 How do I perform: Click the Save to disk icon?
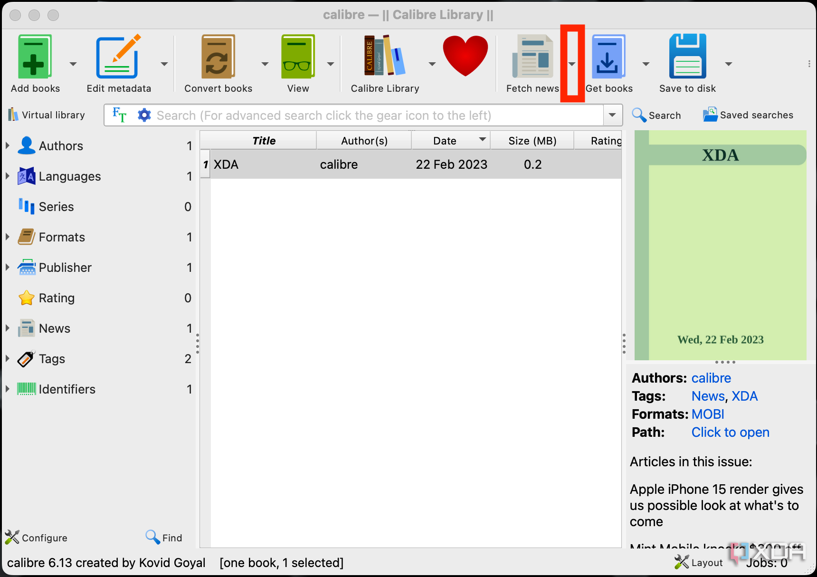688,57
